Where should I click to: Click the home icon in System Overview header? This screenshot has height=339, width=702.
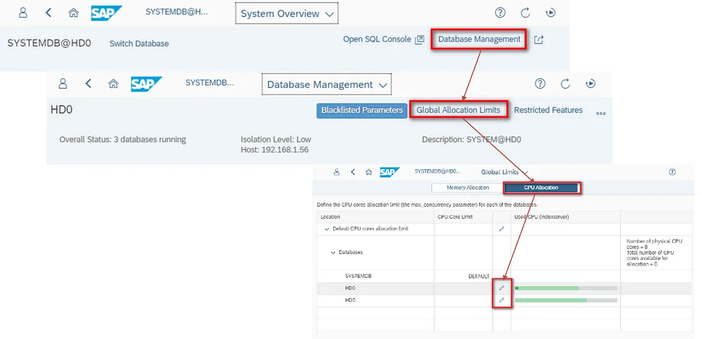(73, 13)
